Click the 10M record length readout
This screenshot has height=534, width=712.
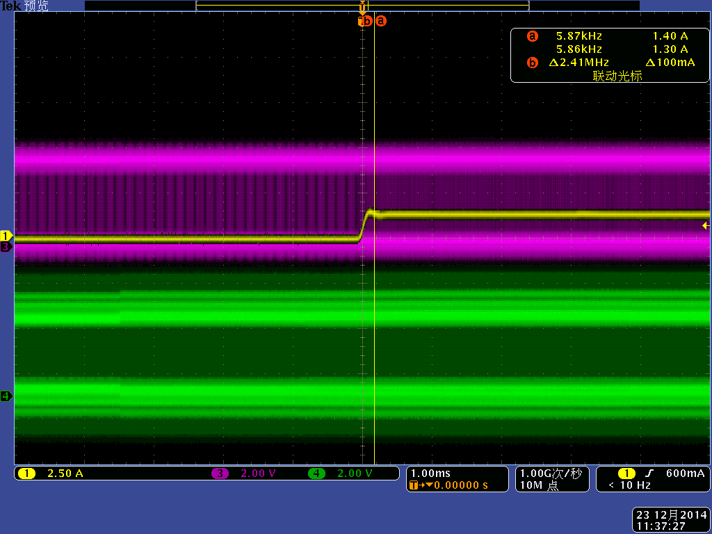coord(540,485)
